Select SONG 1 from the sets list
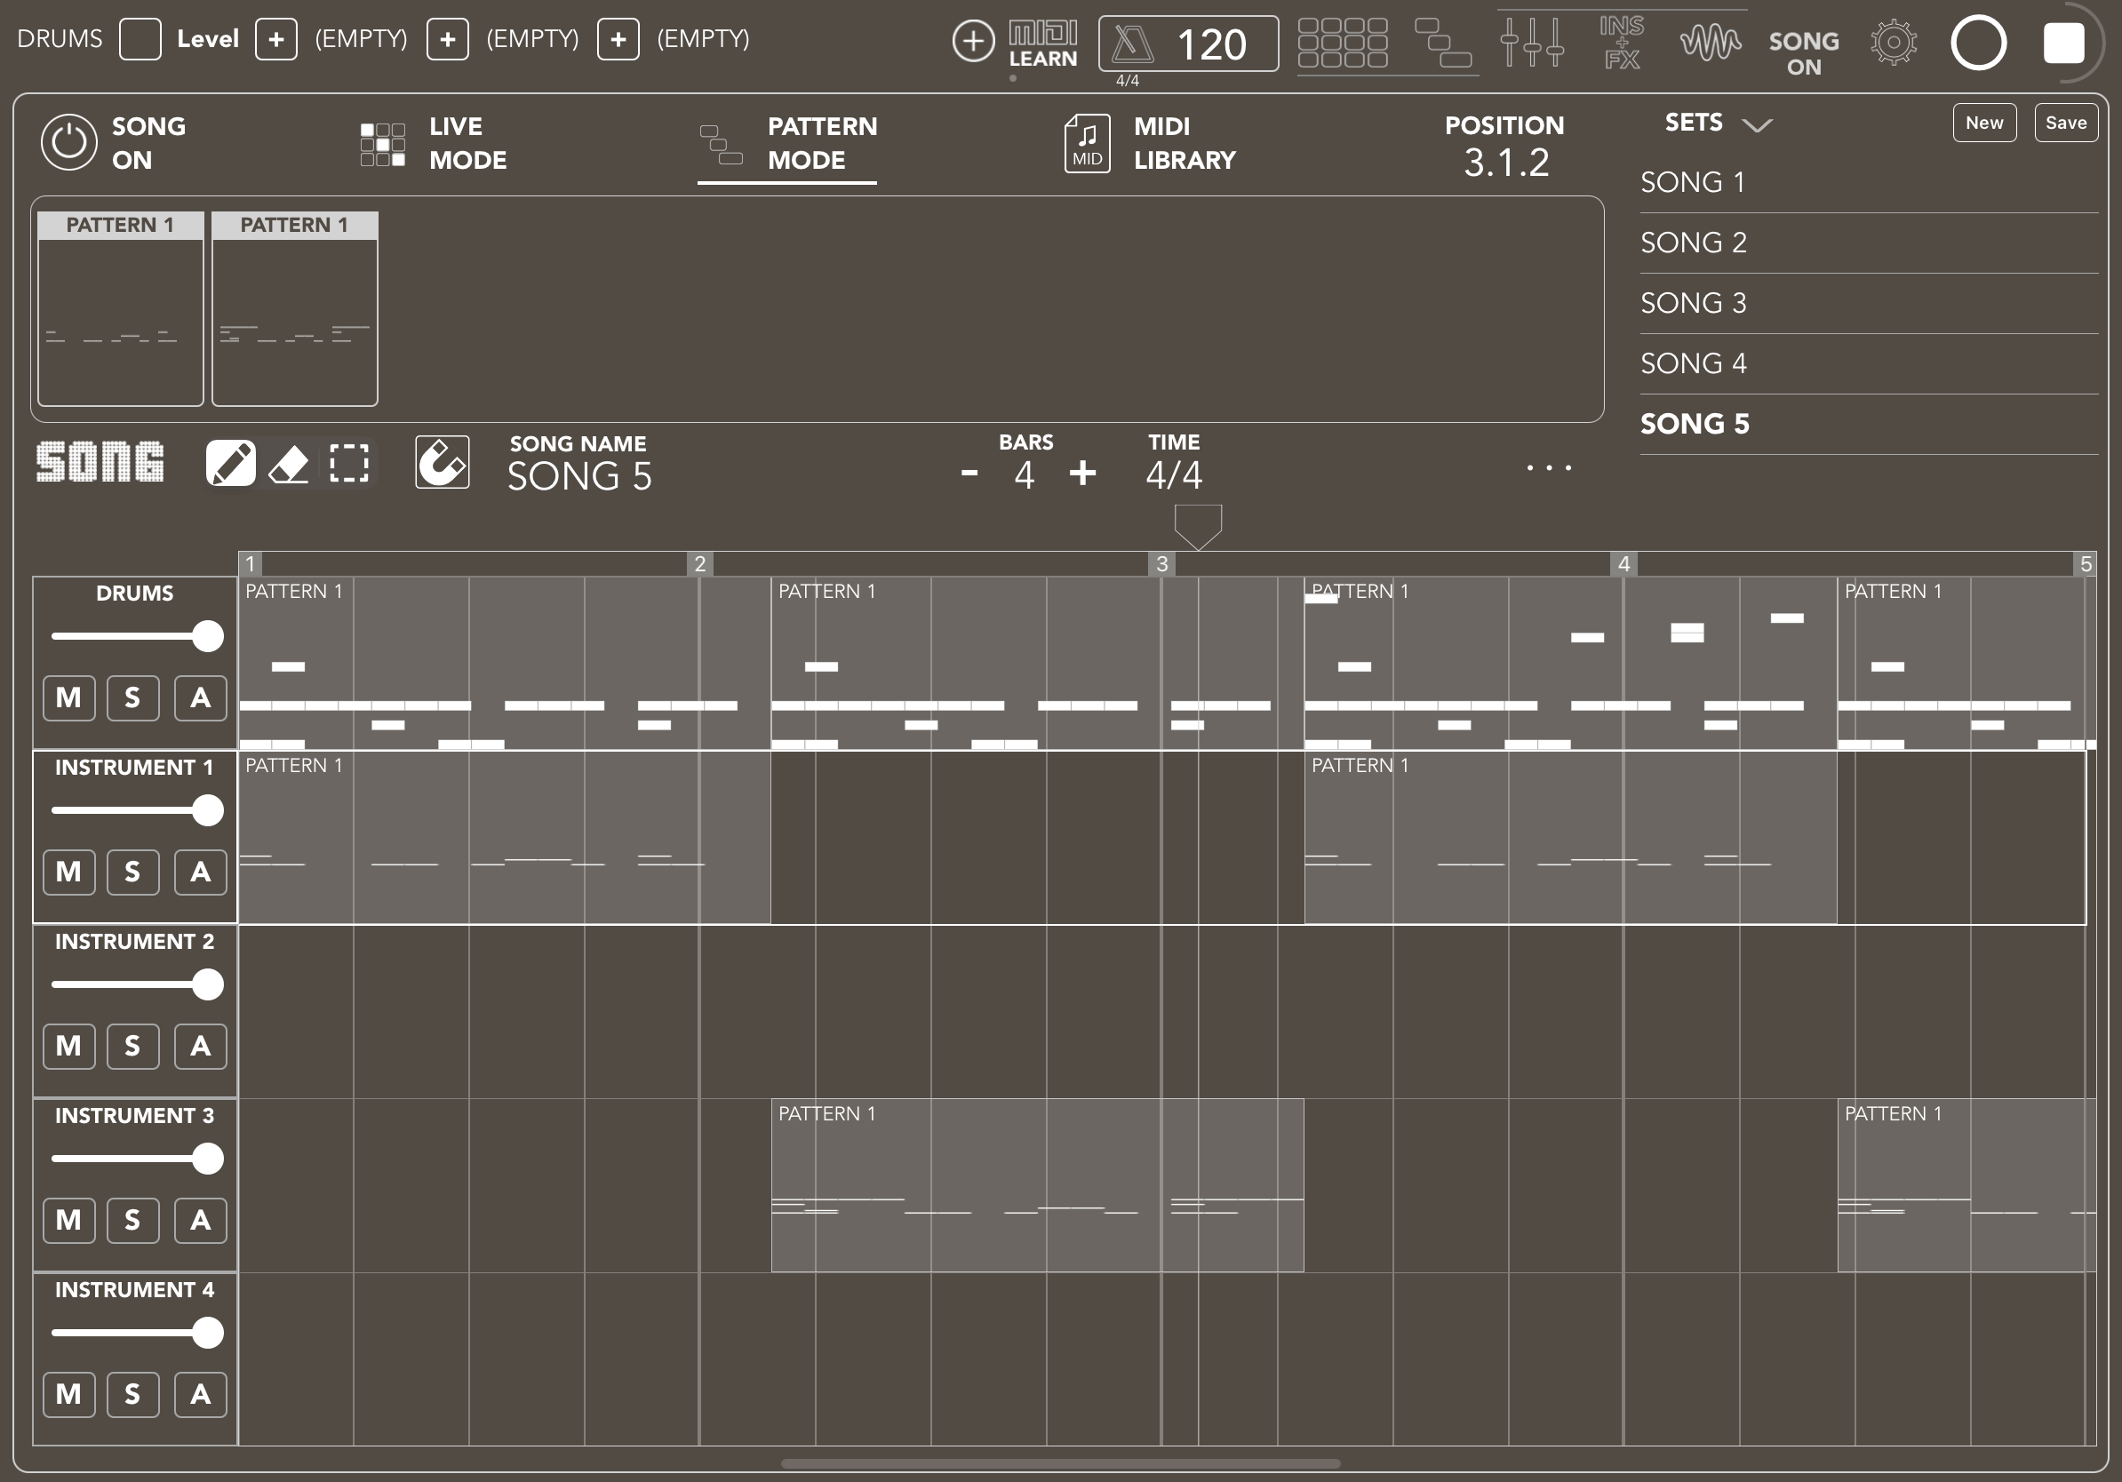Image resolution: width=2122 pixels, height=1482 pixels. (1868, 183)
